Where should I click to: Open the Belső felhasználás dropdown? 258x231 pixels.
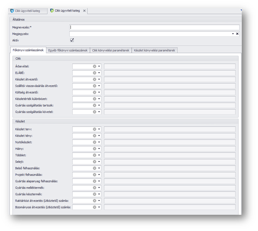[99, 168]
